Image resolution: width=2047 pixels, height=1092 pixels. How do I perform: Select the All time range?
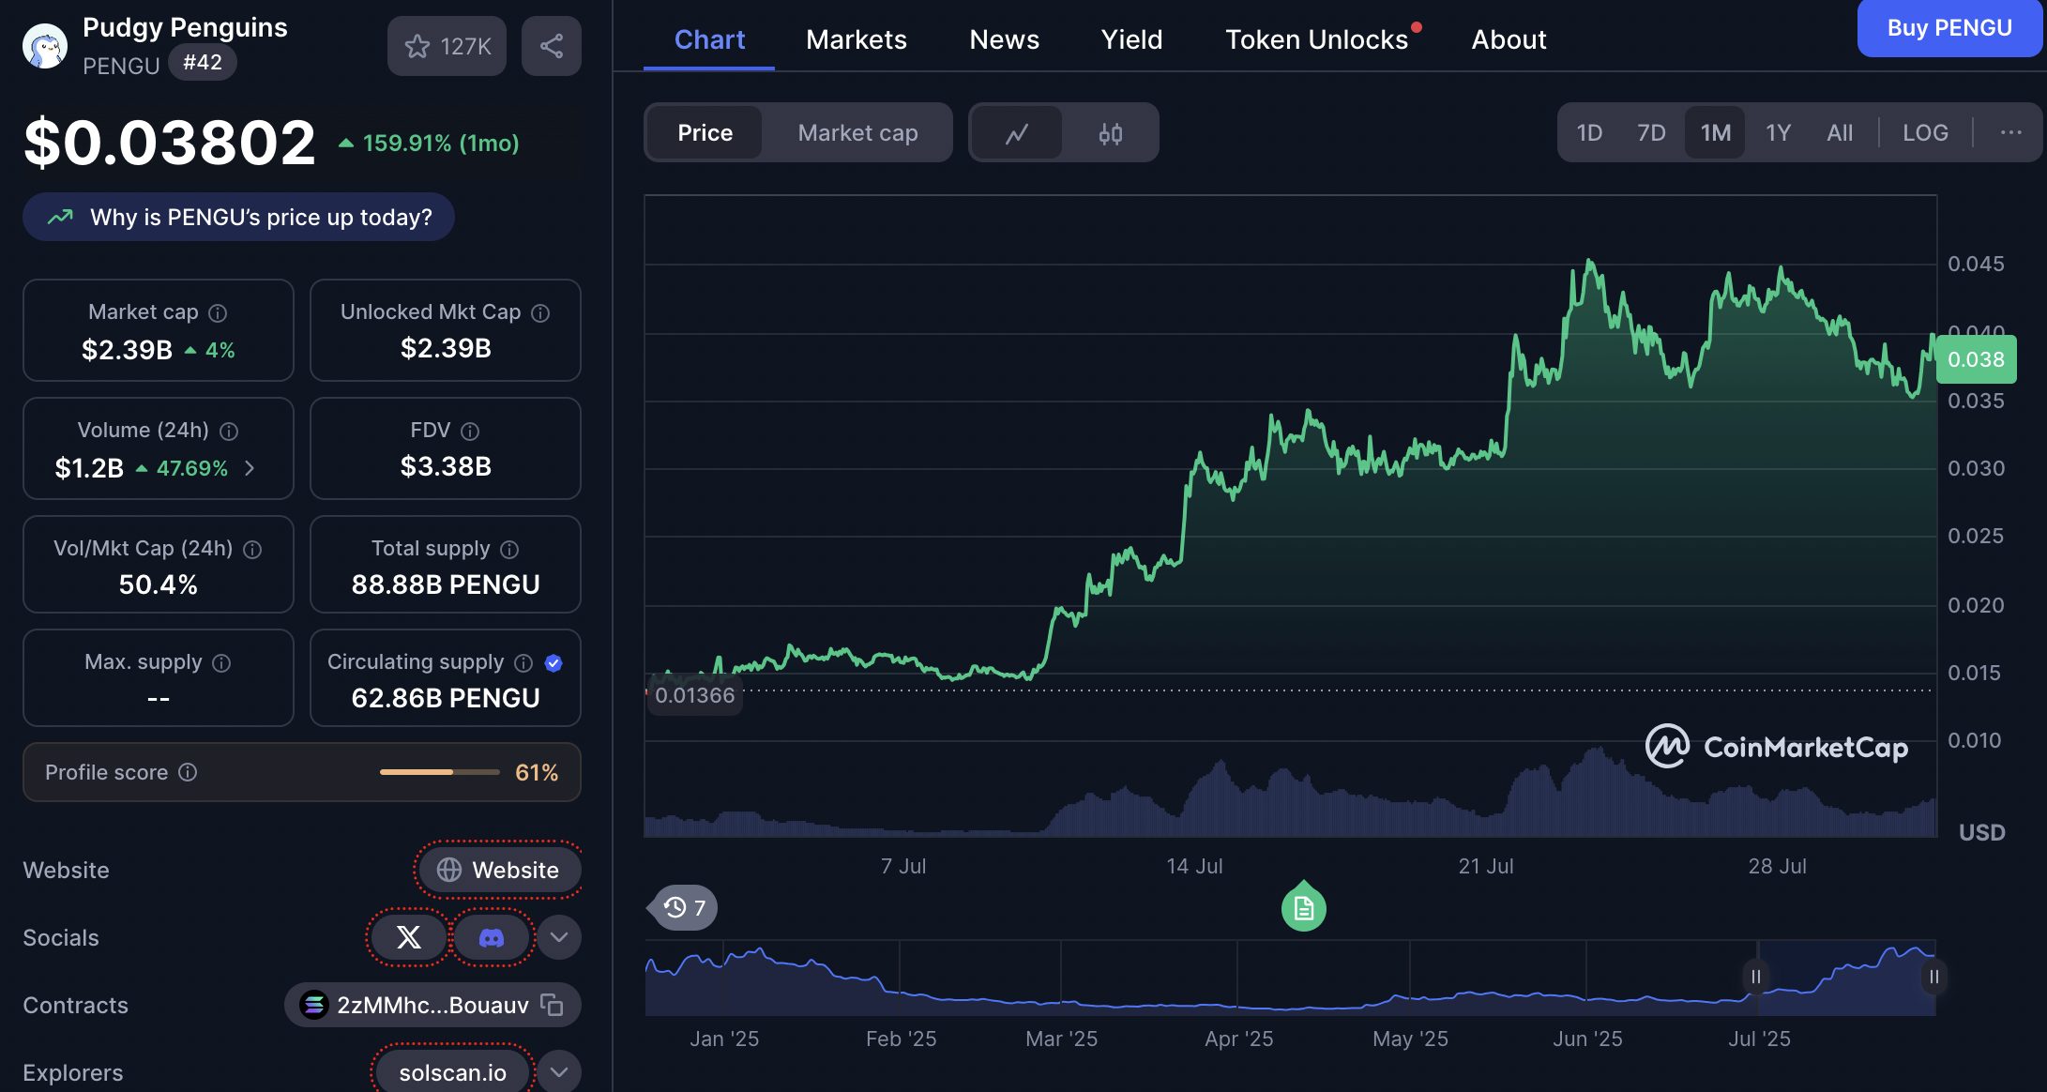point(1840,132)
